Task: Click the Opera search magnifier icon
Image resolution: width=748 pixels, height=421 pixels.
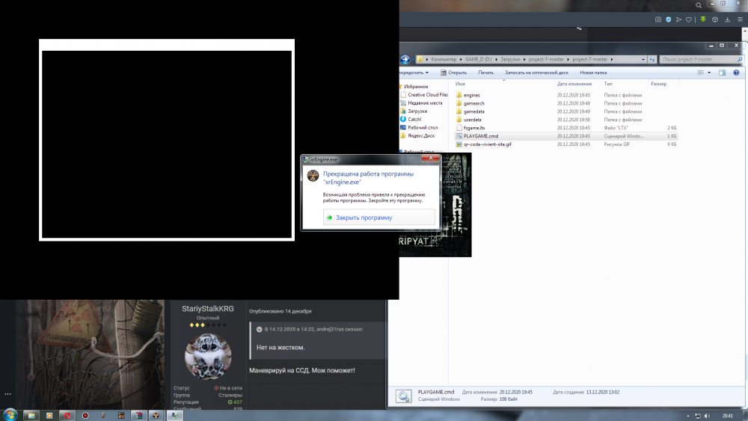Action: click(699, 5)
